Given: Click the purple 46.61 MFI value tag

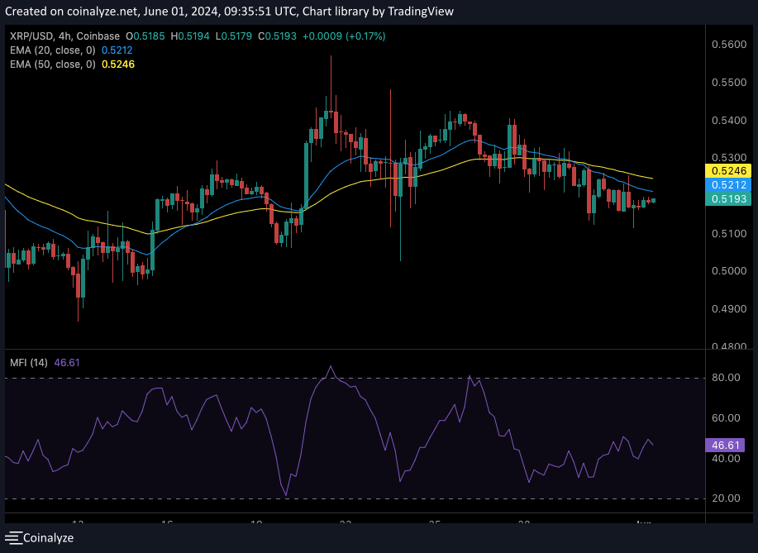Looking at the screenshot, I should pos(726,445).
